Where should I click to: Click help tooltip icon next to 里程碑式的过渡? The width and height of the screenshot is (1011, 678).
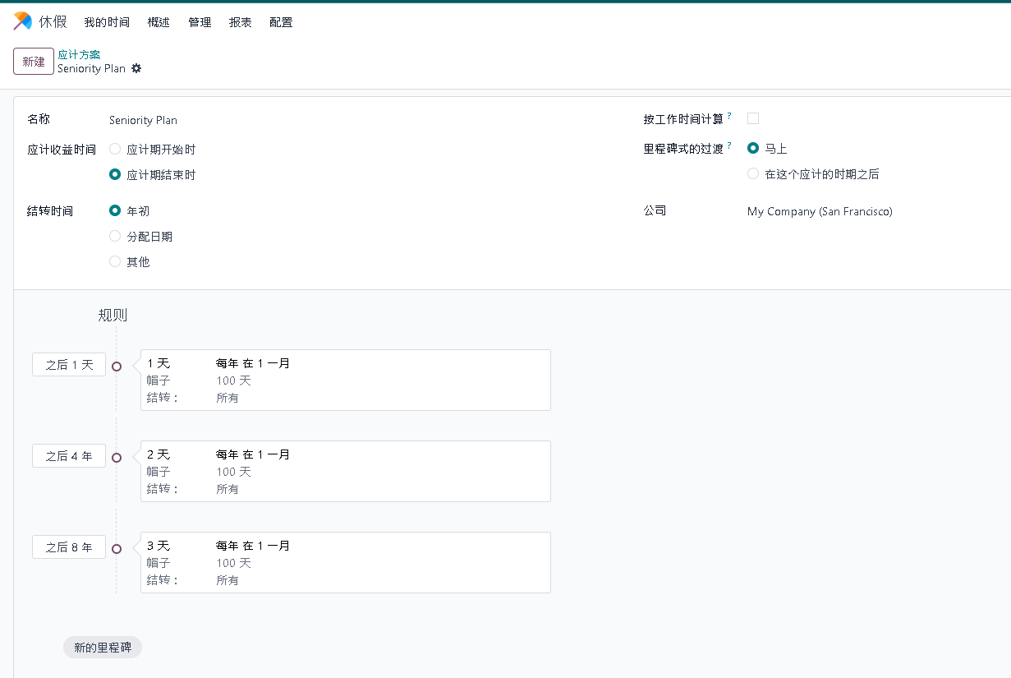tap(729, 145)
